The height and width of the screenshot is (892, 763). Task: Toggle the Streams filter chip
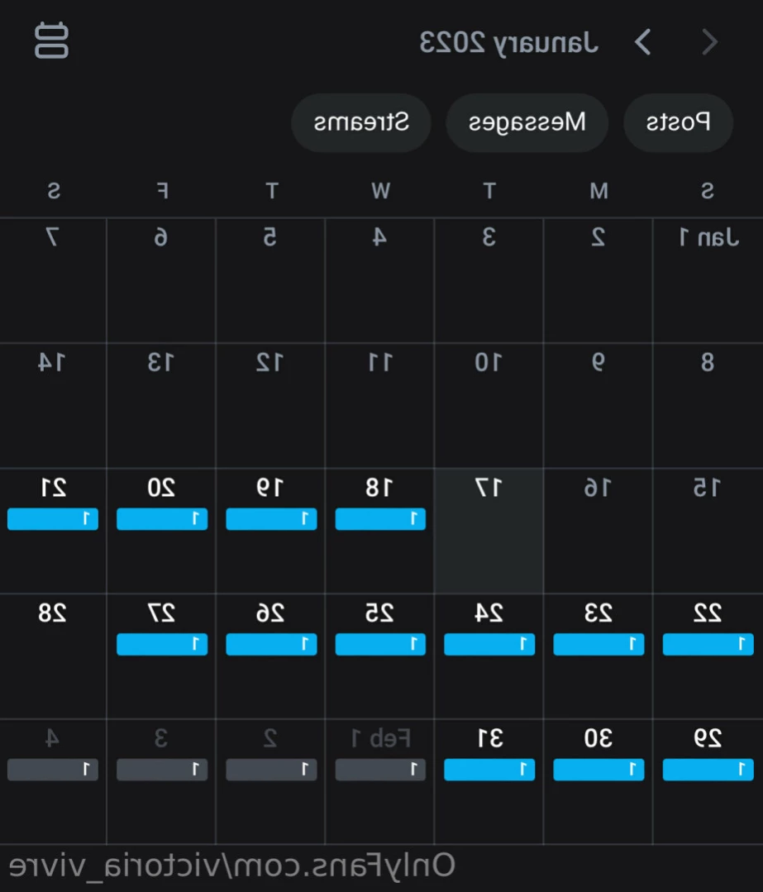pyautogui.click(x=360, y=122)
